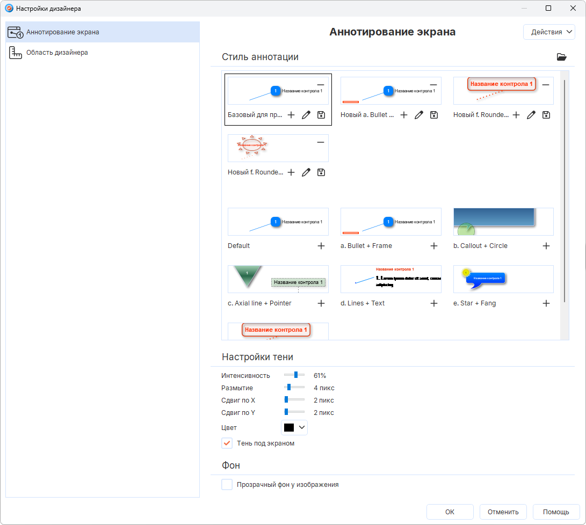Click save icon for Новый a. Bullet style
The image size is (586, 525).
tap(434, 115)
